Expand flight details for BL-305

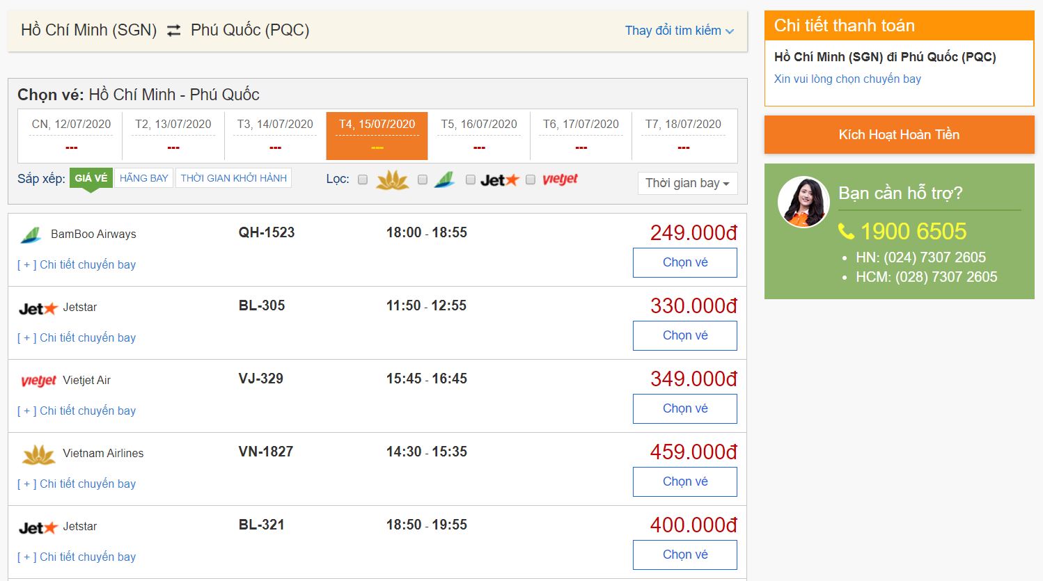[x=77, y=337]
